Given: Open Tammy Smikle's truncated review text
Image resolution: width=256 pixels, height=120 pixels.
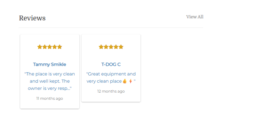Looking at the screenshot, I should coord(50,81).
